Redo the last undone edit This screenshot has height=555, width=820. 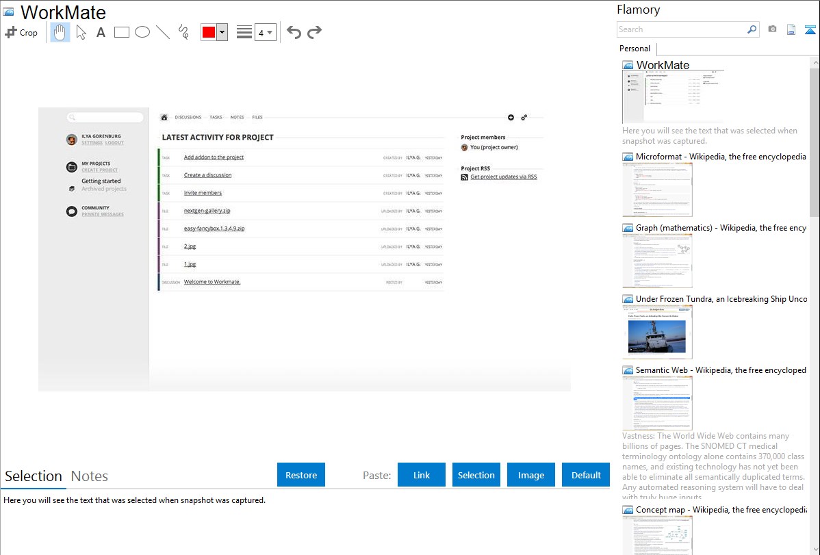coord(314,32)
